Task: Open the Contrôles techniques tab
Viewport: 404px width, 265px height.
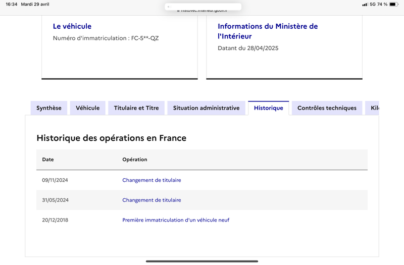Action: (327, 108)
